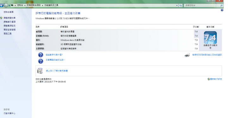Select the 主要硬碟 row label

click(x=40, y=49)
